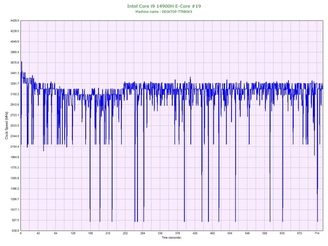The height and width of the screenshot is (246, 328).
Task: Select the 3860.4 clock speed label
Action: click(15, 52)
